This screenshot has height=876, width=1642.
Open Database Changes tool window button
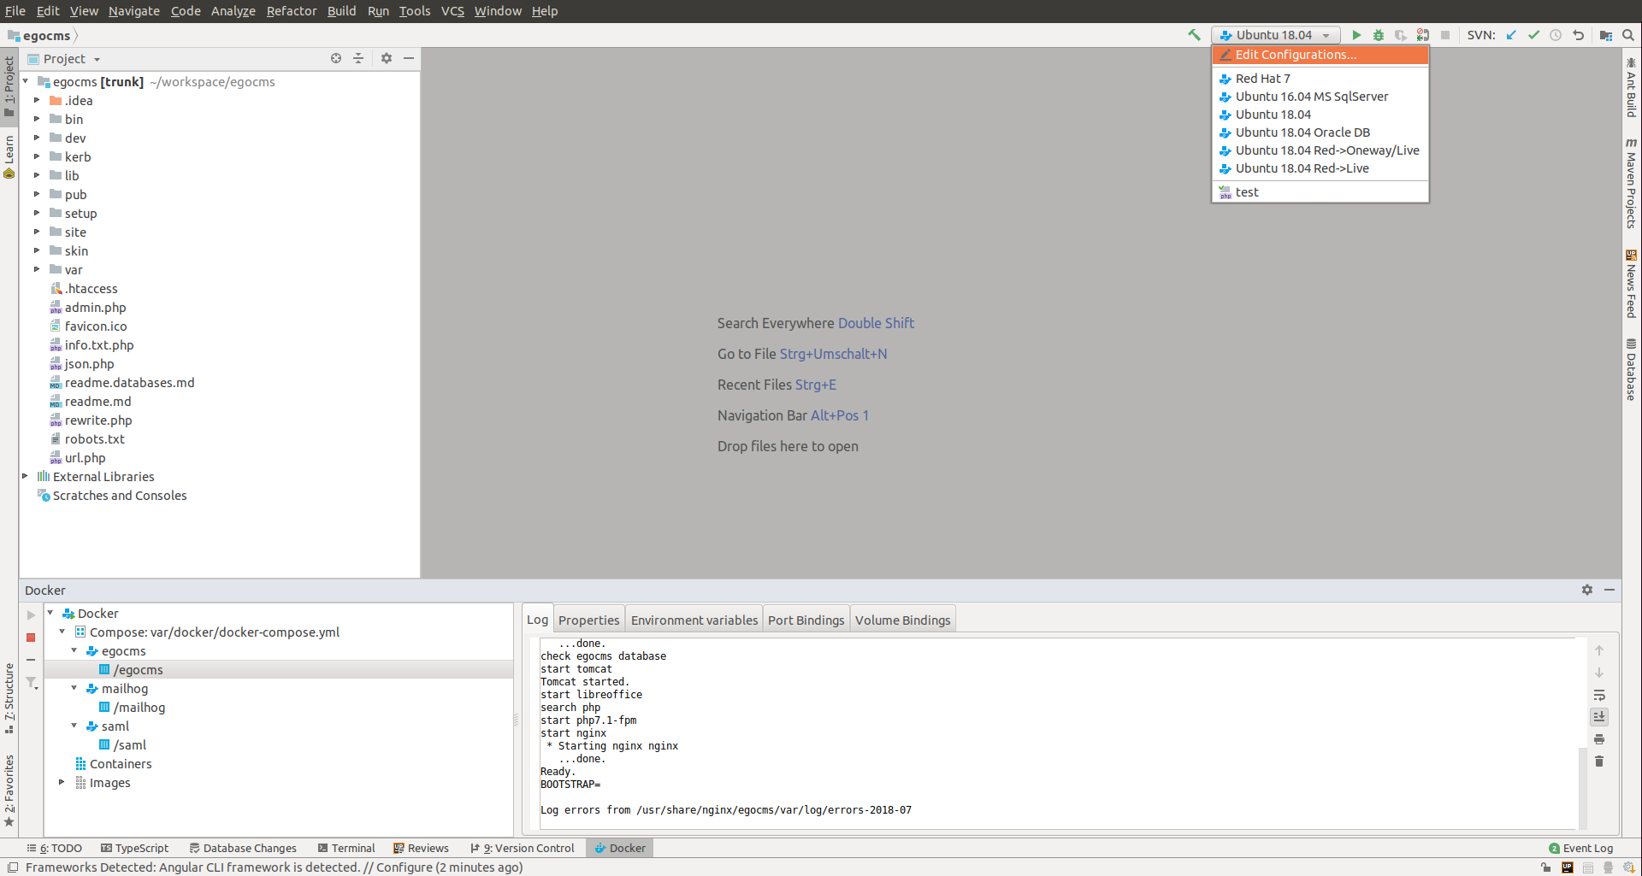coord(243,848)
